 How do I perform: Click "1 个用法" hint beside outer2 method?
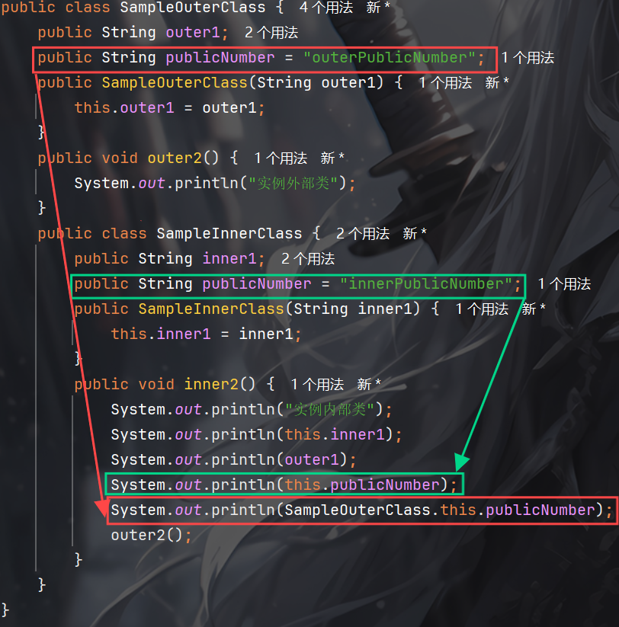281,158
